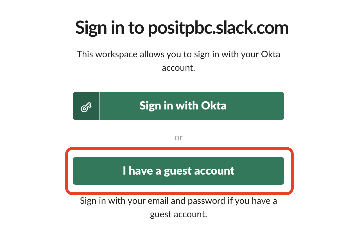Click the Sign in to positpbc.slack.com heading
353x247 pixels.
pos(182,28)
